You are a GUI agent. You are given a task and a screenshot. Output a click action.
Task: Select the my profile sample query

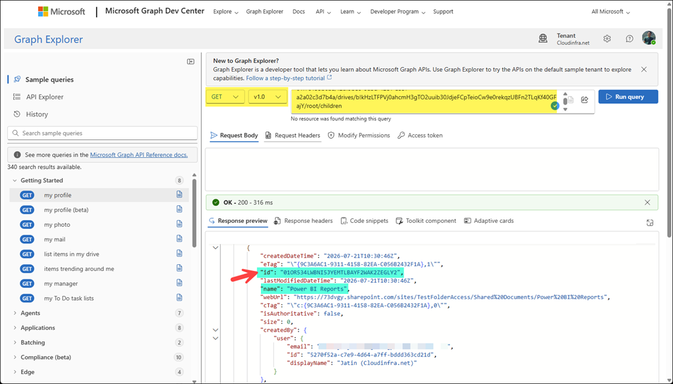click(99, 195)
